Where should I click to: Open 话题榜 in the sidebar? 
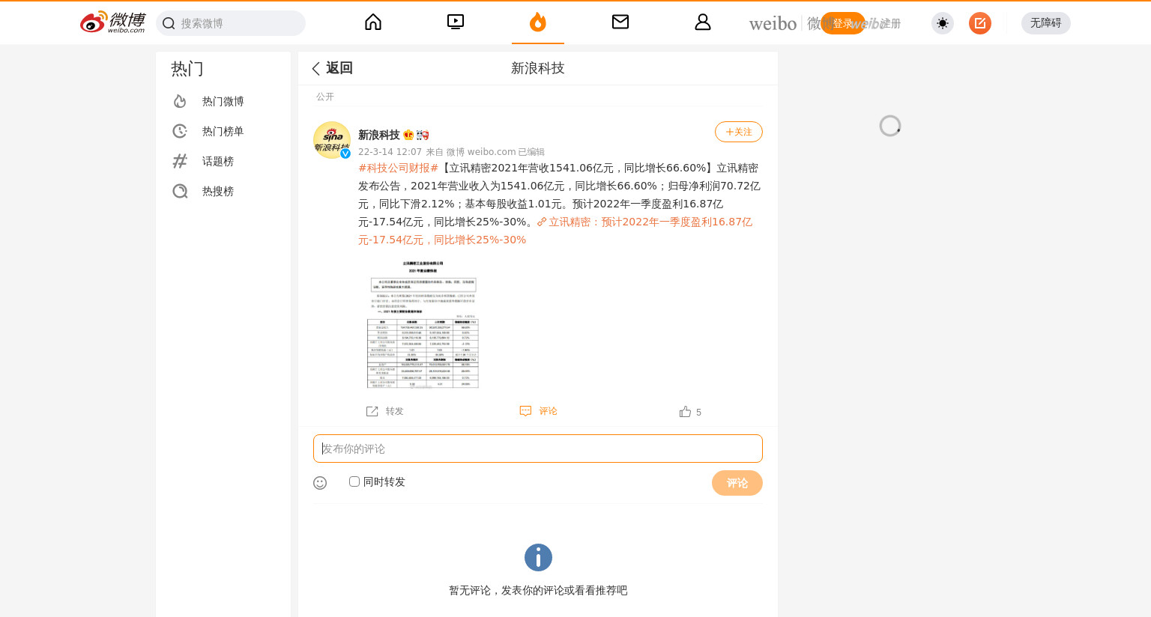click(223, 161)
